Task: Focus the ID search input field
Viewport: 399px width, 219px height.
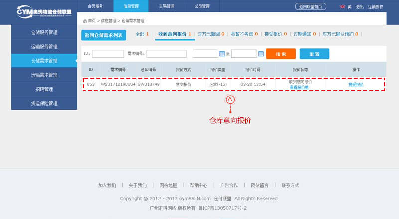Action: (108, 54)
